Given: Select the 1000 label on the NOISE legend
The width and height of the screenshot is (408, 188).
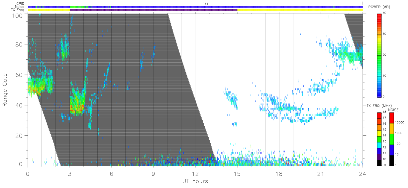Looking at the screenshot, I should click(398, 133).
